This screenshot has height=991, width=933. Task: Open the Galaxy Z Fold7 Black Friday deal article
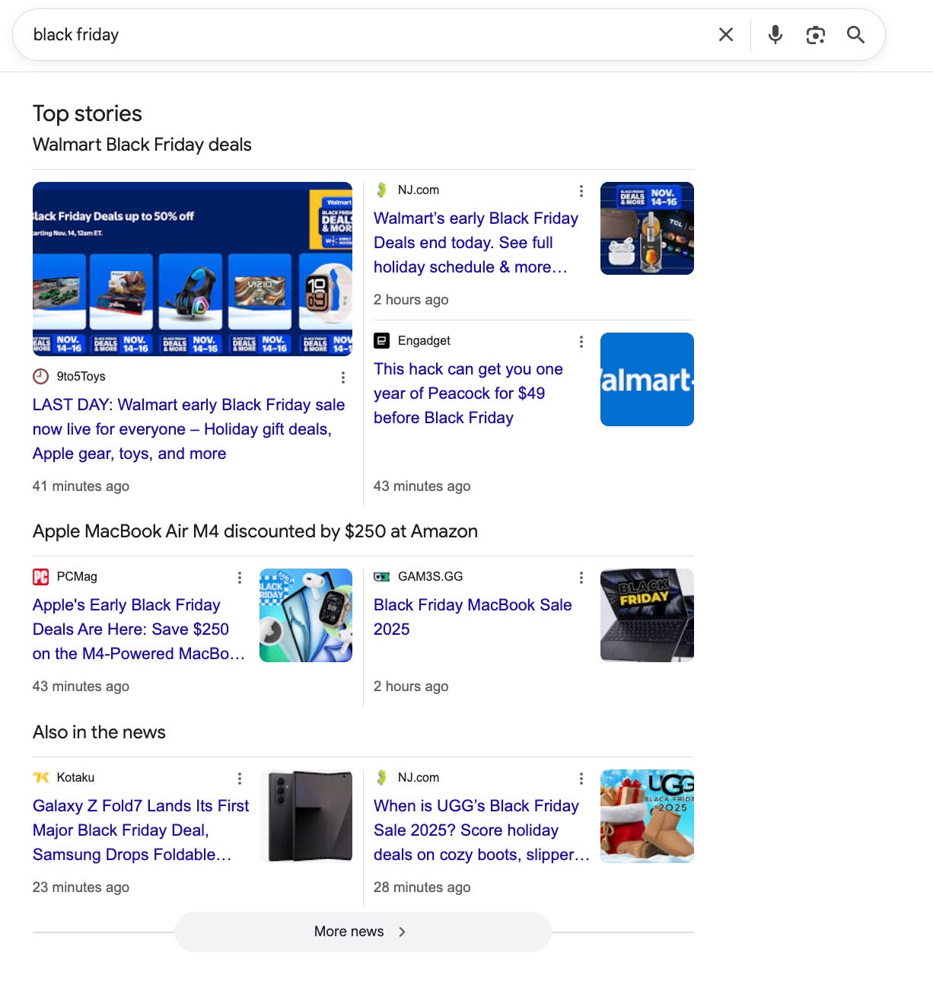(141, 830)
